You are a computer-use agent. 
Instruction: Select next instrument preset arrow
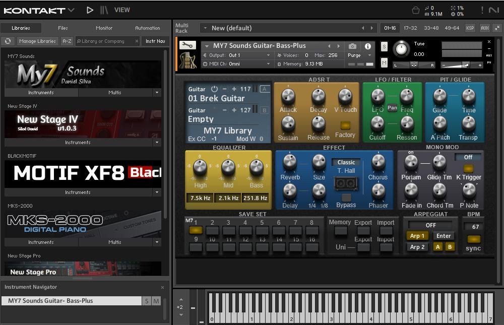[x=338, y=46]
